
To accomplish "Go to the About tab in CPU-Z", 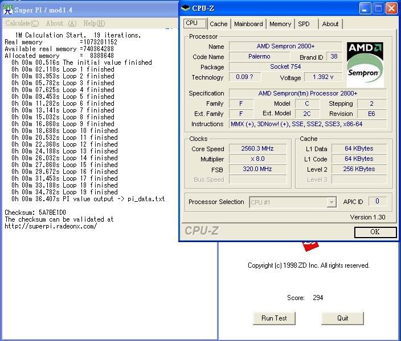I will 330,24.
